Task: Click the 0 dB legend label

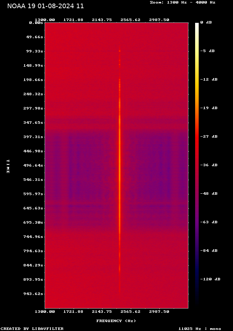Action: click(x=206, y=22)
